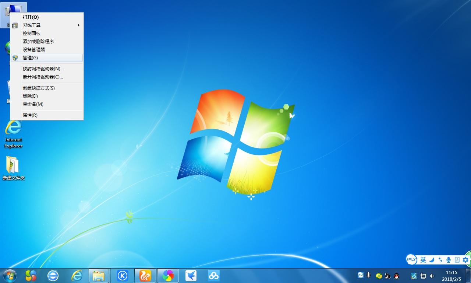
Task: Launch the blue K music player on the taskbar
Action: pos(122,275)
